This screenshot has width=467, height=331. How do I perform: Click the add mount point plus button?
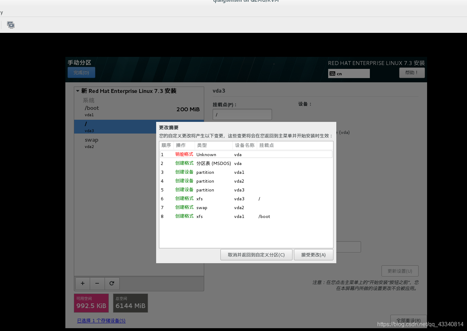pyautogui.click(x=83, y=283)
